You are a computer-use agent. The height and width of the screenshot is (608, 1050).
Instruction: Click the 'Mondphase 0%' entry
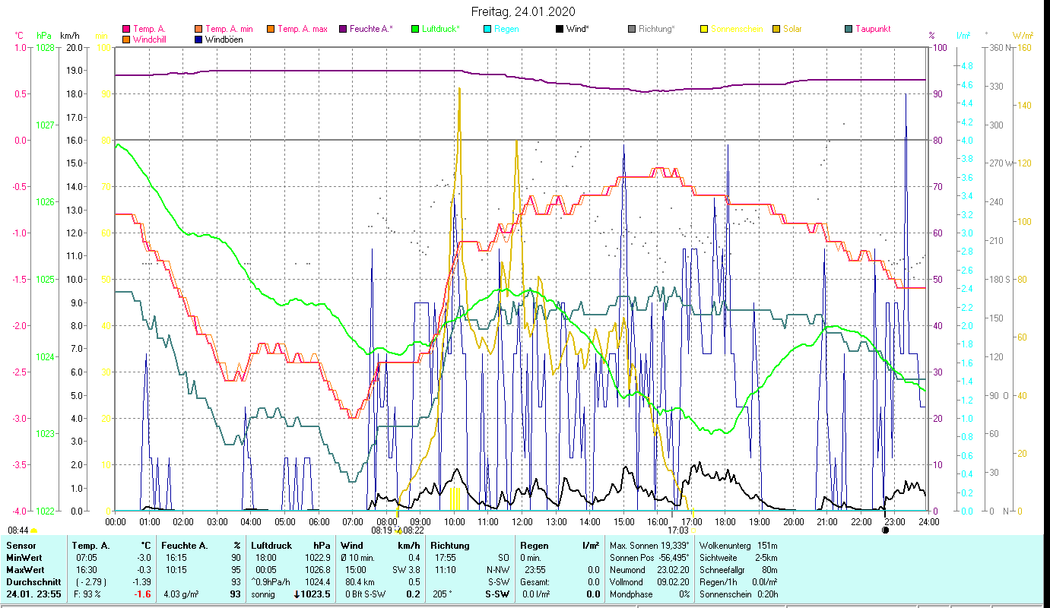pyautogui.click(x=649, y=594)
